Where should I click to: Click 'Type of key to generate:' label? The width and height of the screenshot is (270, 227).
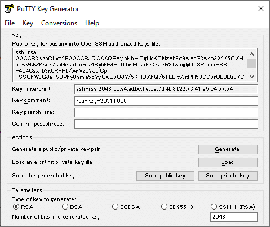pos(44,199)
